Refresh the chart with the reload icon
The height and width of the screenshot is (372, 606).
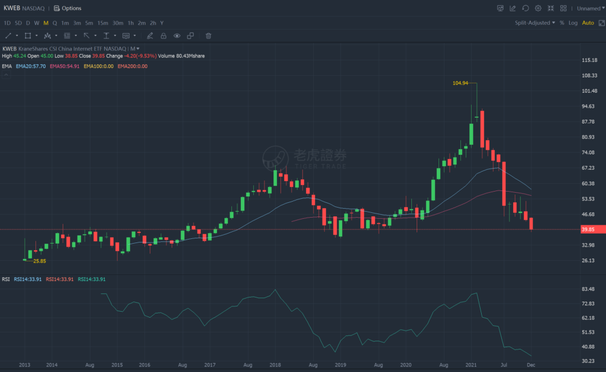[x=526, y=8]
